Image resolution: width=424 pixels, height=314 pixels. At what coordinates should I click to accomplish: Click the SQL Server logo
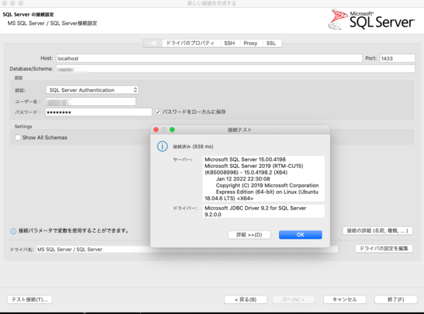pos(371,19)
